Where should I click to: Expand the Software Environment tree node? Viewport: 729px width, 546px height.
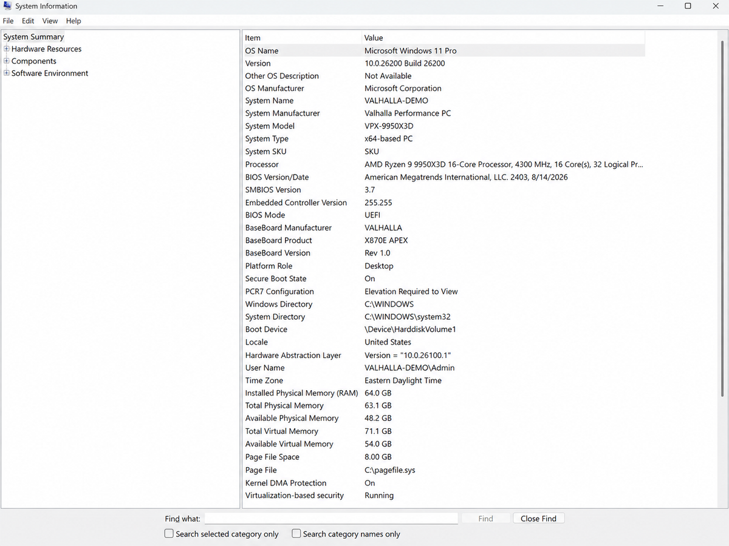[7, 73]
